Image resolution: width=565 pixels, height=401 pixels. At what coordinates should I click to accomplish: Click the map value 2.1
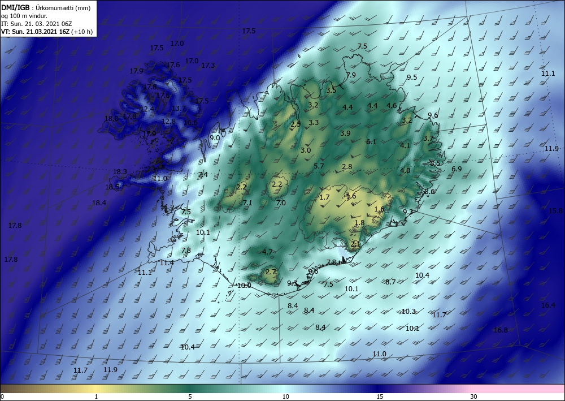click(355, 244)
